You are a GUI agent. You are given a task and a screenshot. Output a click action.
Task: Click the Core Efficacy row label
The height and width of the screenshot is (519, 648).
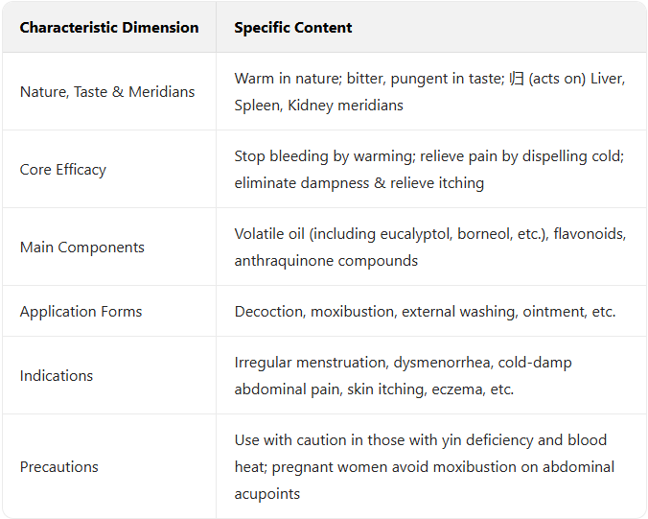[63, 170]
